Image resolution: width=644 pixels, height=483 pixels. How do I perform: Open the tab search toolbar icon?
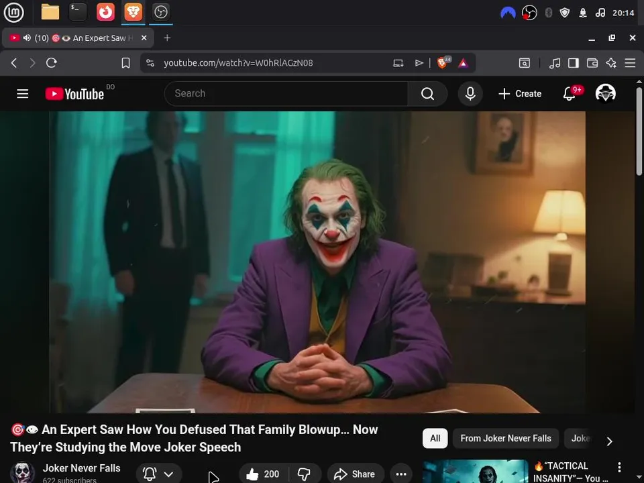pyautogui.click(x=525, y=63)
